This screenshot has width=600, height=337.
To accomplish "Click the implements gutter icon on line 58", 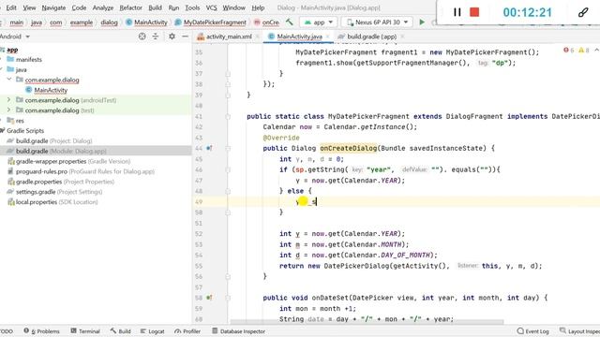I will pos(209,298).
